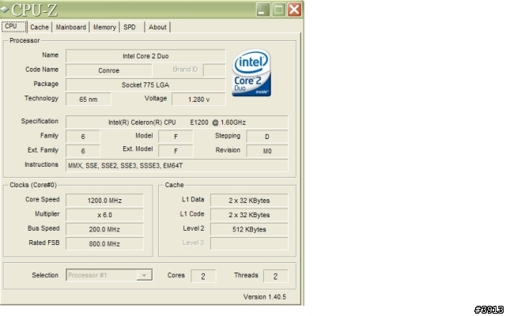Switch to the Memory tab
The image size is (506, 316).
tap(104, 27)
